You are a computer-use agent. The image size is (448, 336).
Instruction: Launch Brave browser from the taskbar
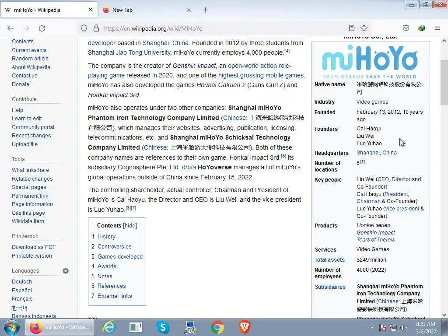pos(245,327)
